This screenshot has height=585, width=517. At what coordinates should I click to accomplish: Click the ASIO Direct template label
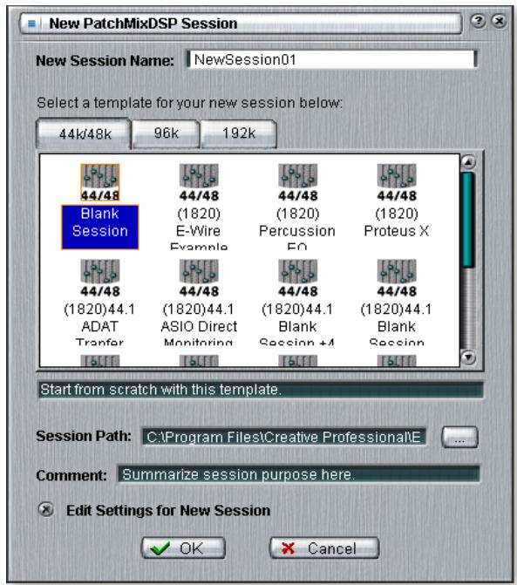(x=199, y=326)
